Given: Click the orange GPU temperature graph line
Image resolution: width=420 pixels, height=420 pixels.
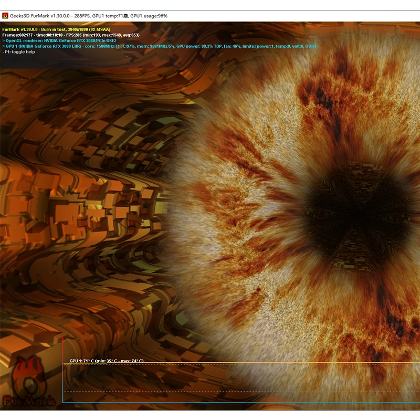Looking at the screenshot, I should coord(241,363).
